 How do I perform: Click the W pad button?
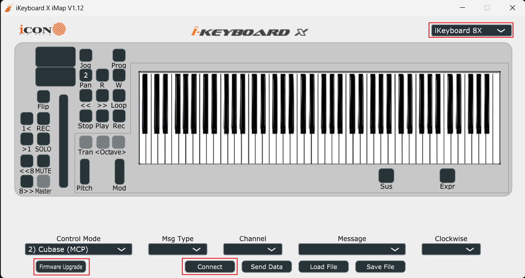[119, 75]
